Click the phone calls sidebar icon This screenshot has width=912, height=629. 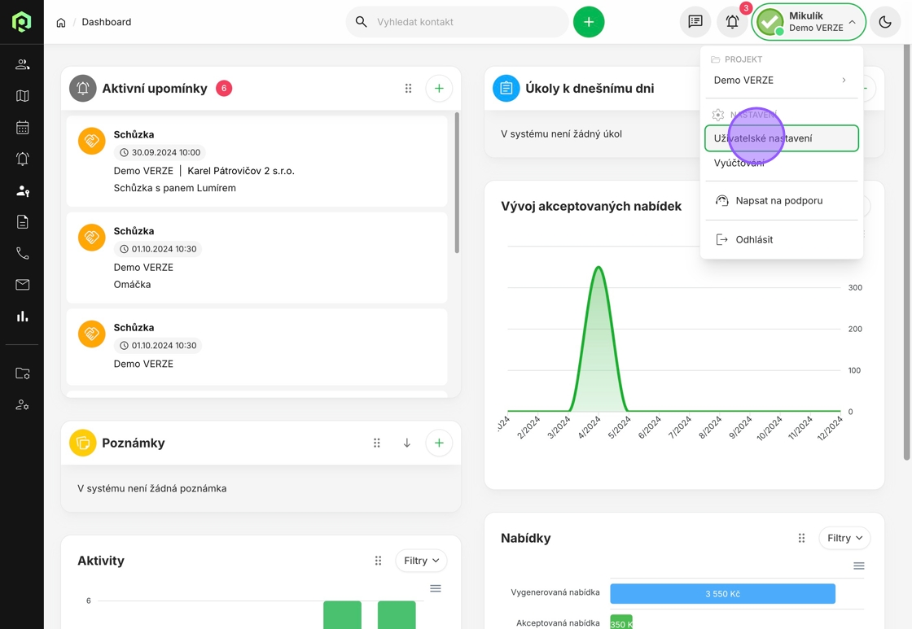point(22,254)
